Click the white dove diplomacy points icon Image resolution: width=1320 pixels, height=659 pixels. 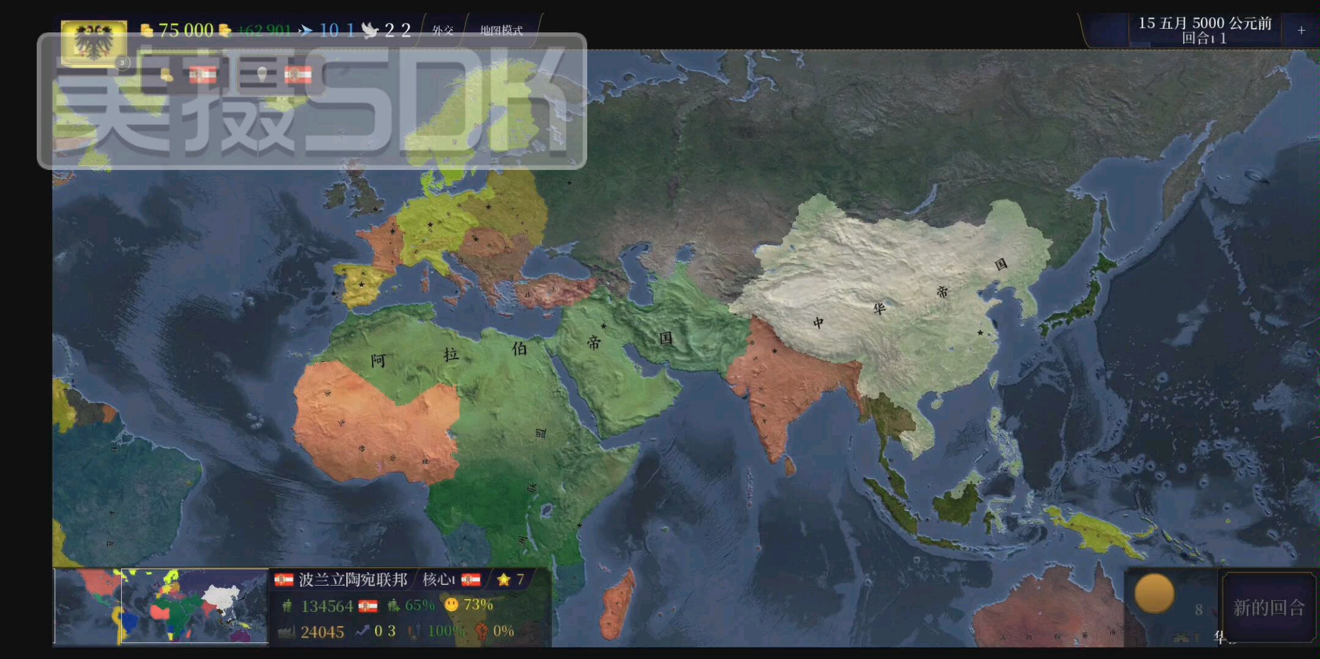coord(370,30)
